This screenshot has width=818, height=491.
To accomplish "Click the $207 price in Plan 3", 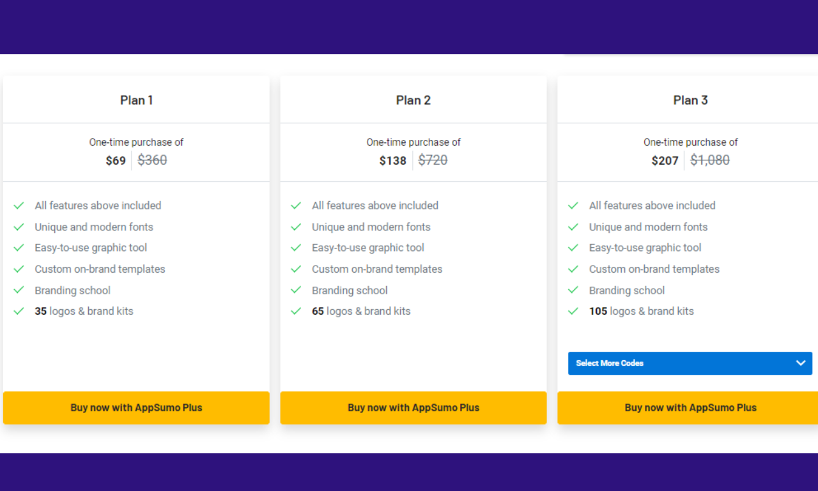I will click(665, 161).
